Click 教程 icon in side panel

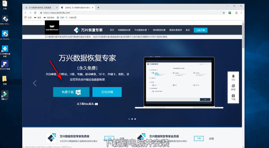(x=233, y=87)
